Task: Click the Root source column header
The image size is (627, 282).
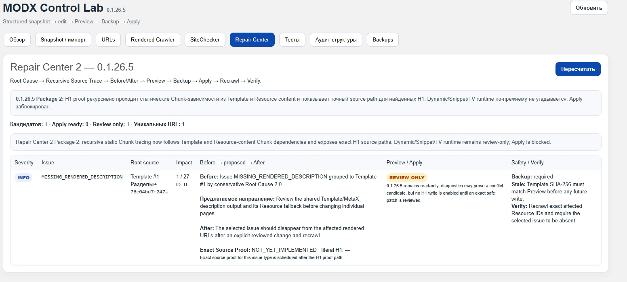Action: (x=145, y=163)
